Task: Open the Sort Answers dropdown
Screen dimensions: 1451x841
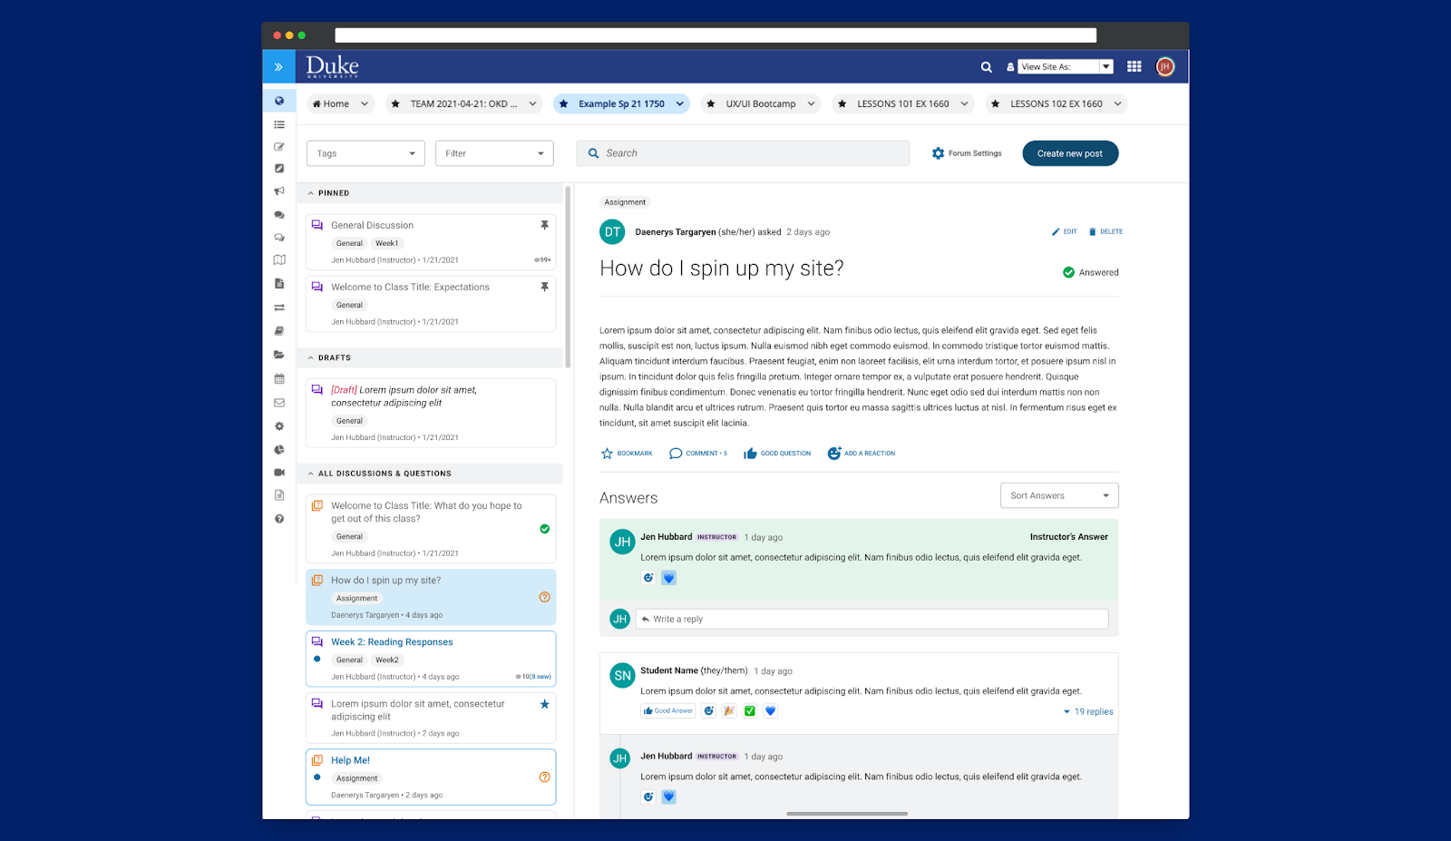Action: (x=1059, y=495)
